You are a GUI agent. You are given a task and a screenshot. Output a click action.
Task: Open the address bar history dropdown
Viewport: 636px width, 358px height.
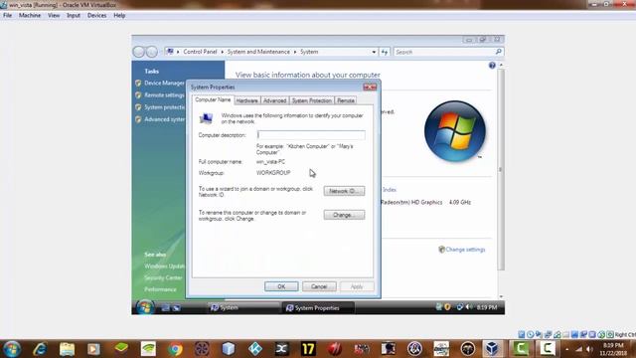[x=374, y=52]
